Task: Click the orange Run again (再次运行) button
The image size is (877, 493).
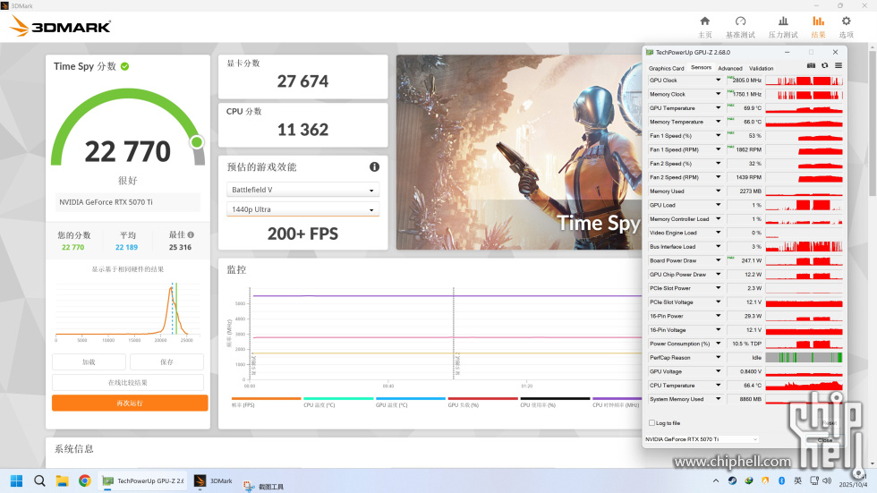Action: 130,403
